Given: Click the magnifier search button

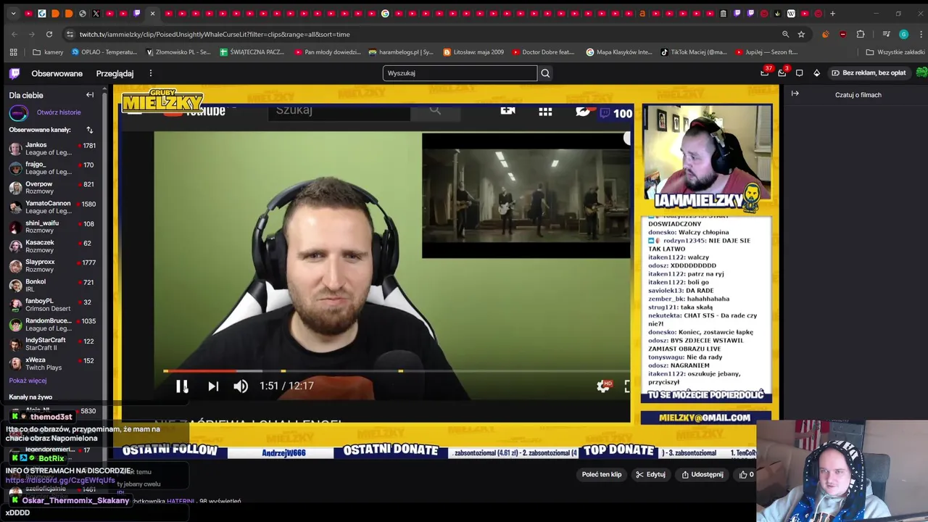Looking at the screenshot, I should (x=545, y=73).
